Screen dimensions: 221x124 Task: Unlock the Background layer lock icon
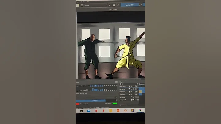(x=134, y=100)
